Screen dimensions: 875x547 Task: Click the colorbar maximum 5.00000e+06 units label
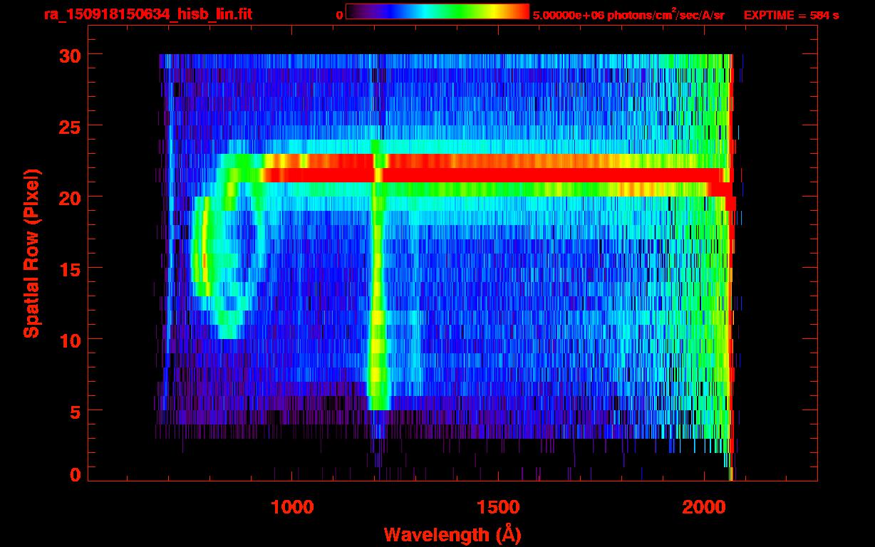tap(628, 15)
